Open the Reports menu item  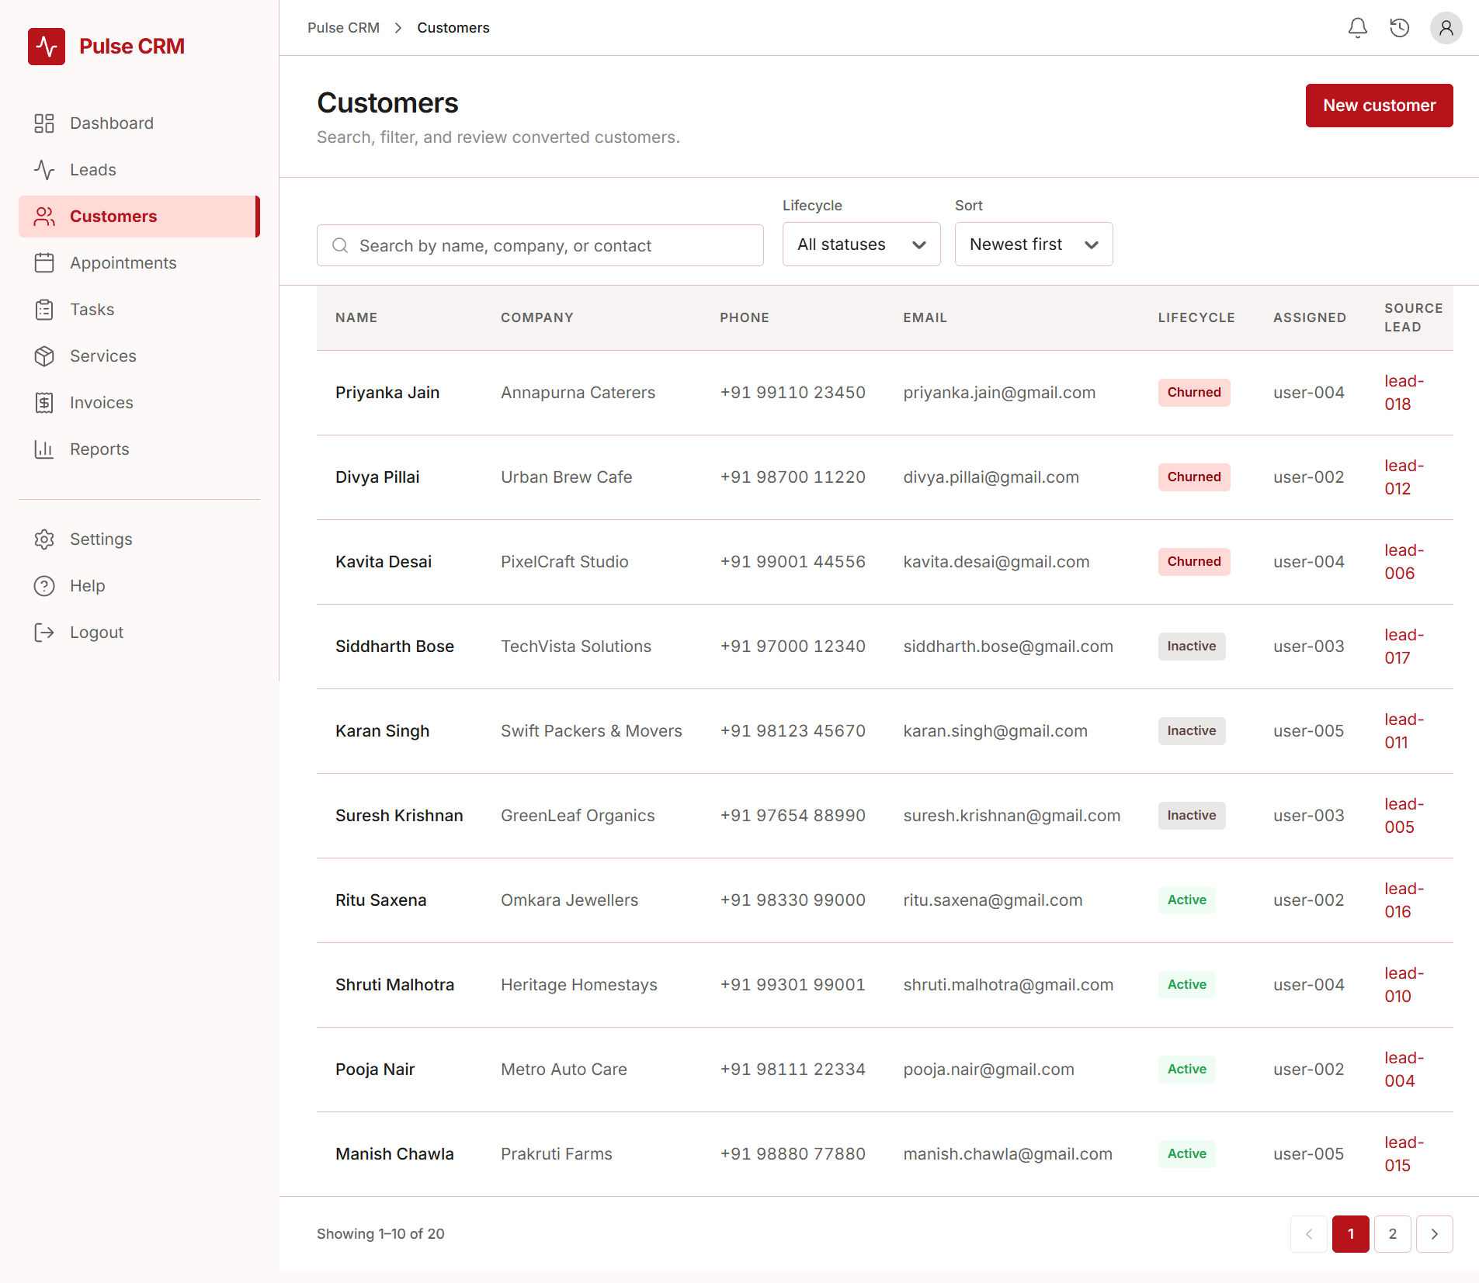[x=140, y=449]
